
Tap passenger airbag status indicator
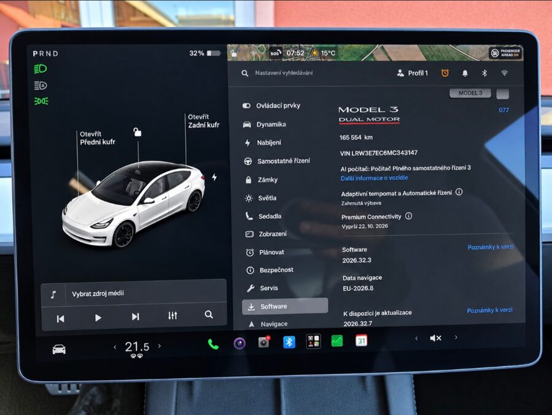506,53
